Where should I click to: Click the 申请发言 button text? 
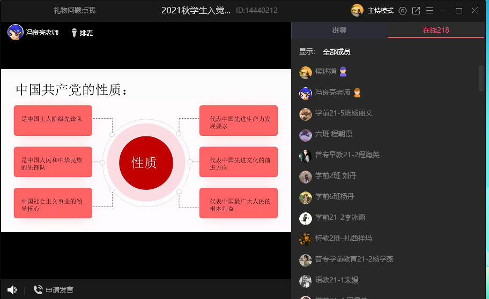coord(60,290)
